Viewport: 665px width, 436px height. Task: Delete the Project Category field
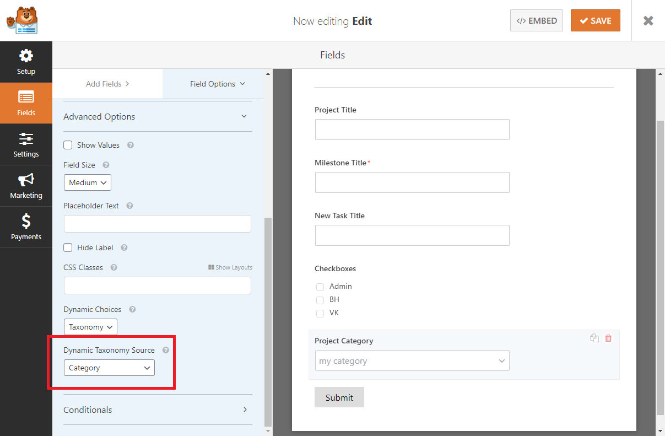point(608,338)
